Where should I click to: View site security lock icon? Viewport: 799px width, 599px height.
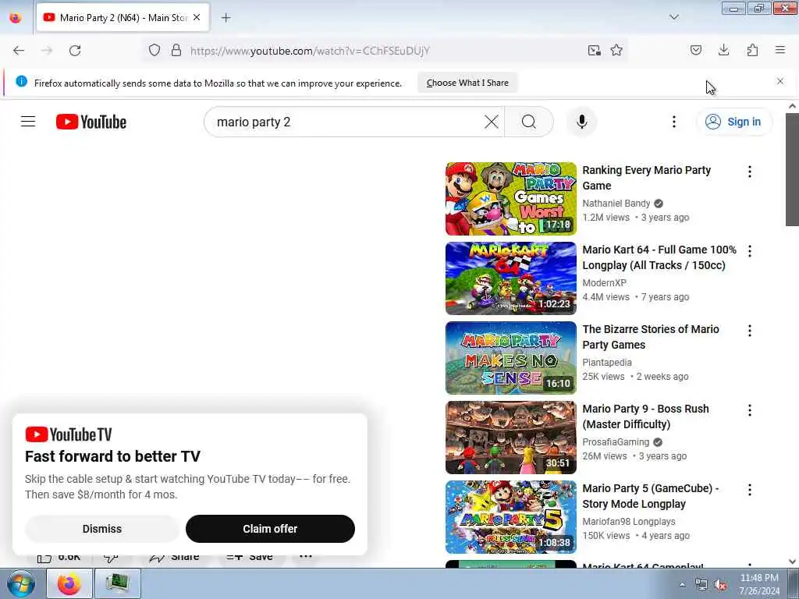176,51
